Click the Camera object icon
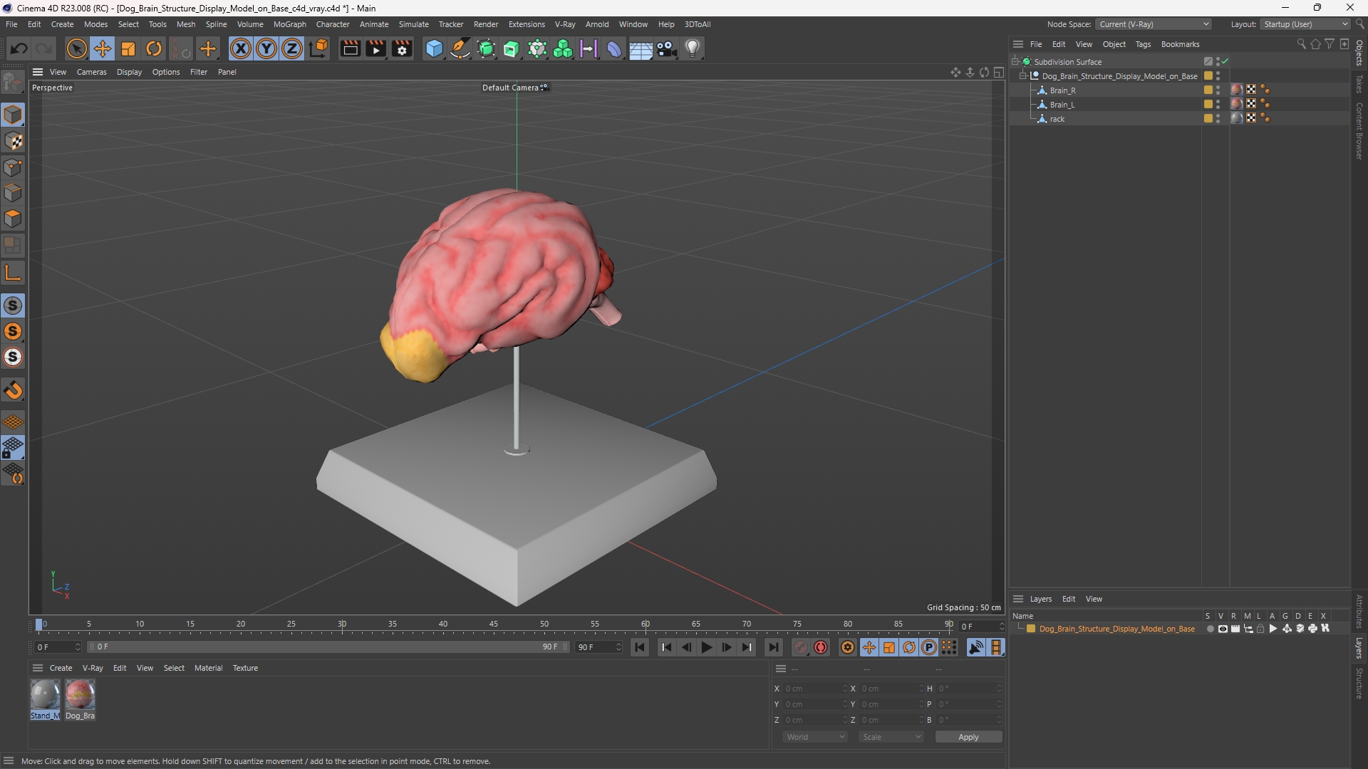This screenshot has height=769, width=1368. 667,48
